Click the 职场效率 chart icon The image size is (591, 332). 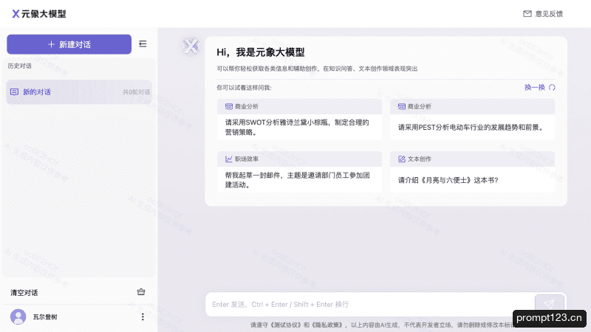229,159
